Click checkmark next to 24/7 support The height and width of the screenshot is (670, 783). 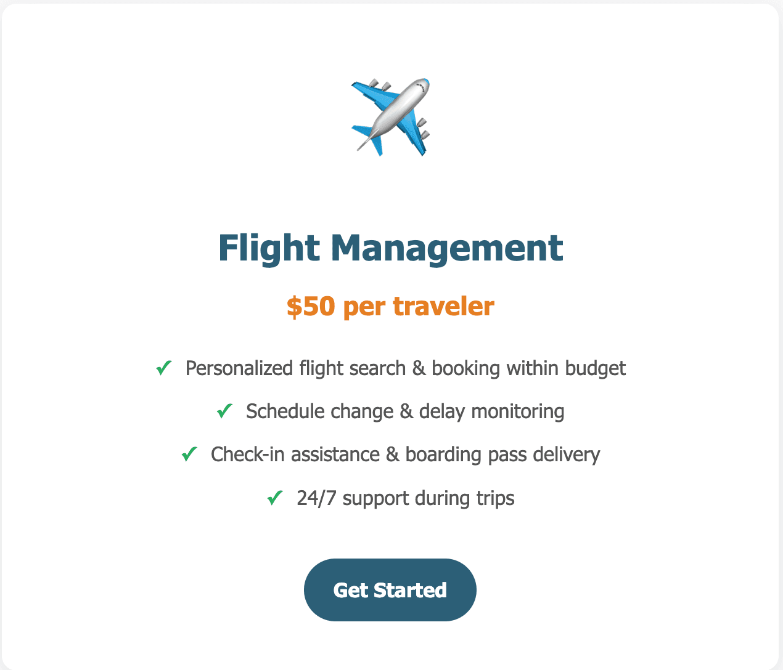[x=274, y=498]
